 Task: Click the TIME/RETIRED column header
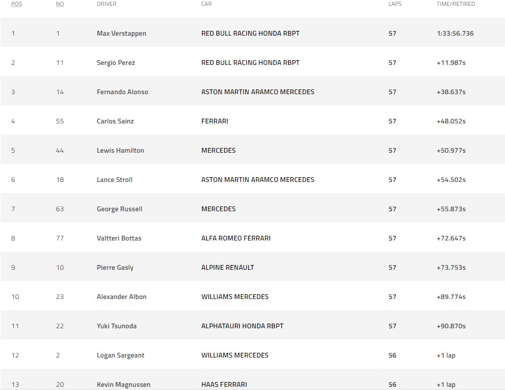455,4
